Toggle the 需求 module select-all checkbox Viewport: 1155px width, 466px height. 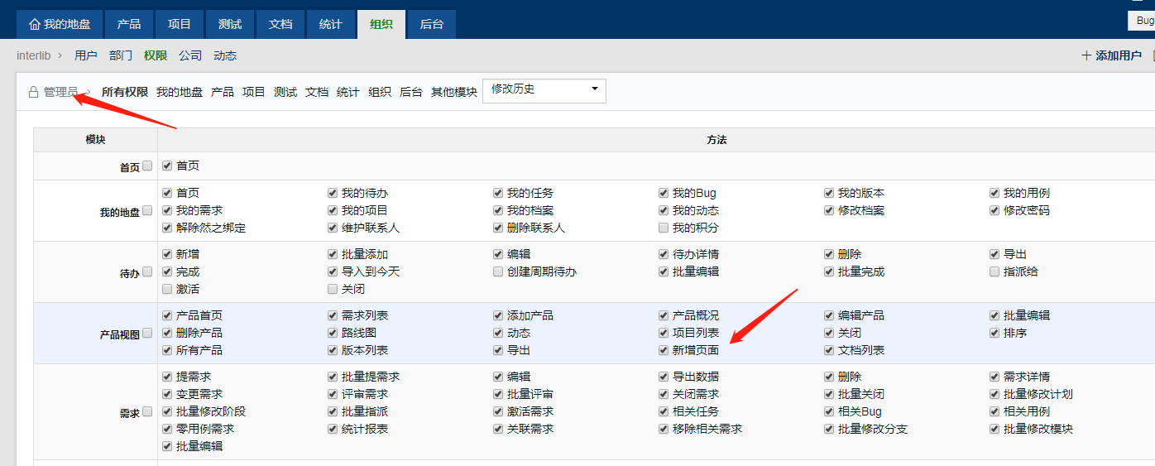(x=147, y=411)
